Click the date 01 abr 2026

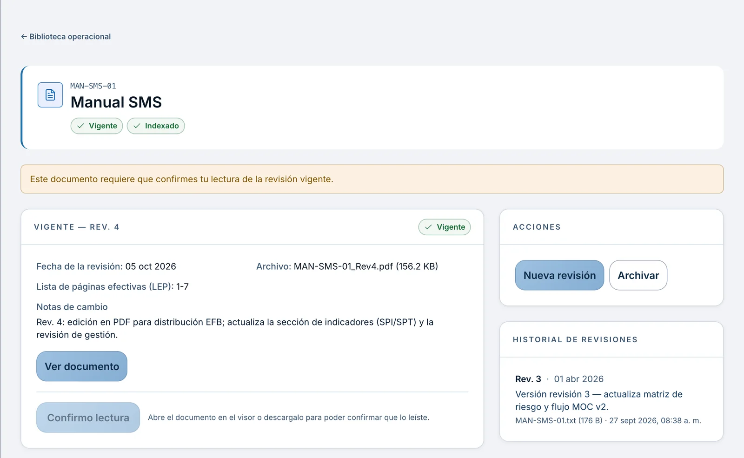tap(579, 379)
